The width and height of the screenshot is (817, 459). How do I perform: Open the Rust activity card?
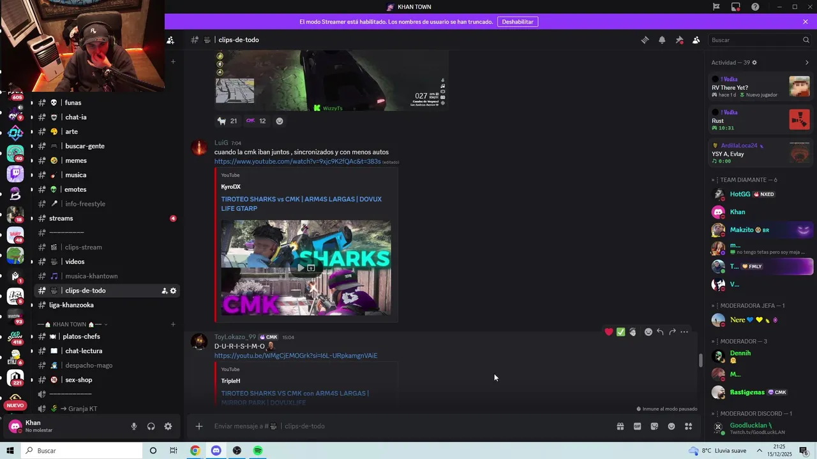point(760,120)
